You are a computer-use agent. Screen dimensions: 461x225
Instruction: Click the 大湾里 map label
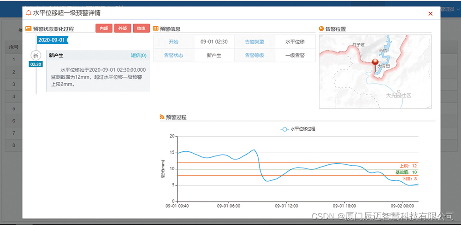point(384,66)
